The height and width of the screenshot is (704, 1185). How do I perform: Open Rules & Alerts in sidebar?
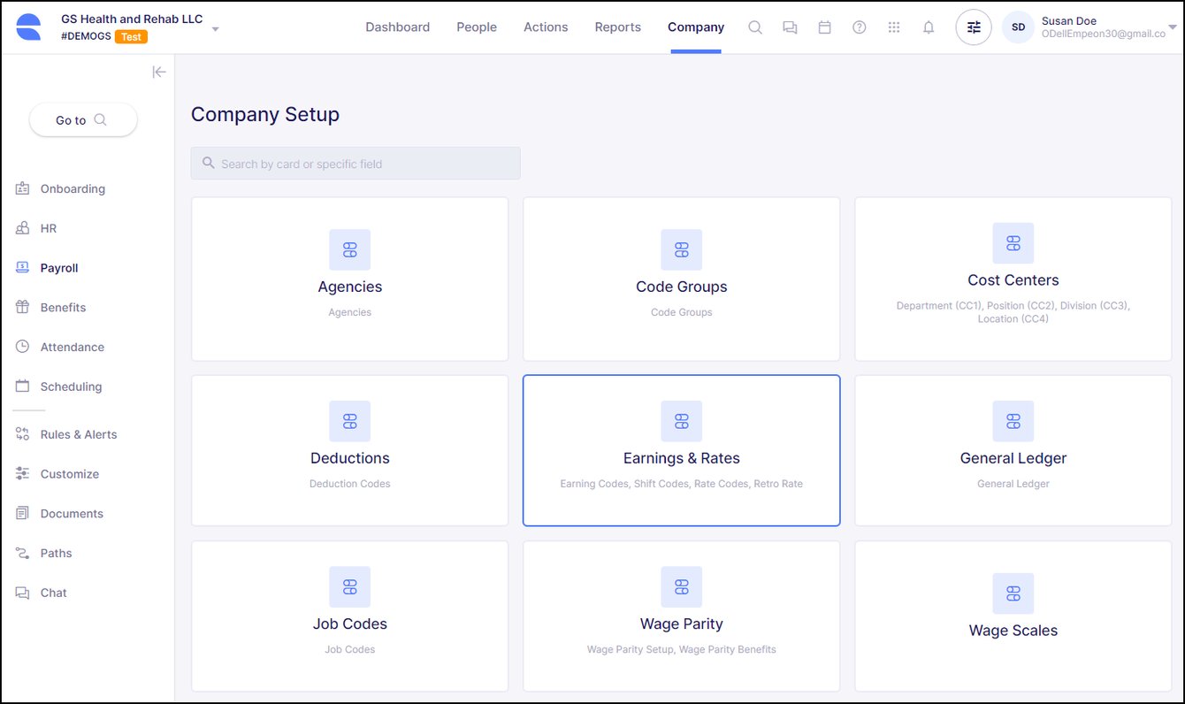click(78, 435)
